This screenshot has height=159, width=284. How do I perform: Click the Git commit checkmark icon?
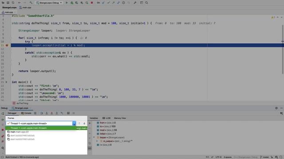pyautogui.click(x=108, y=3)
